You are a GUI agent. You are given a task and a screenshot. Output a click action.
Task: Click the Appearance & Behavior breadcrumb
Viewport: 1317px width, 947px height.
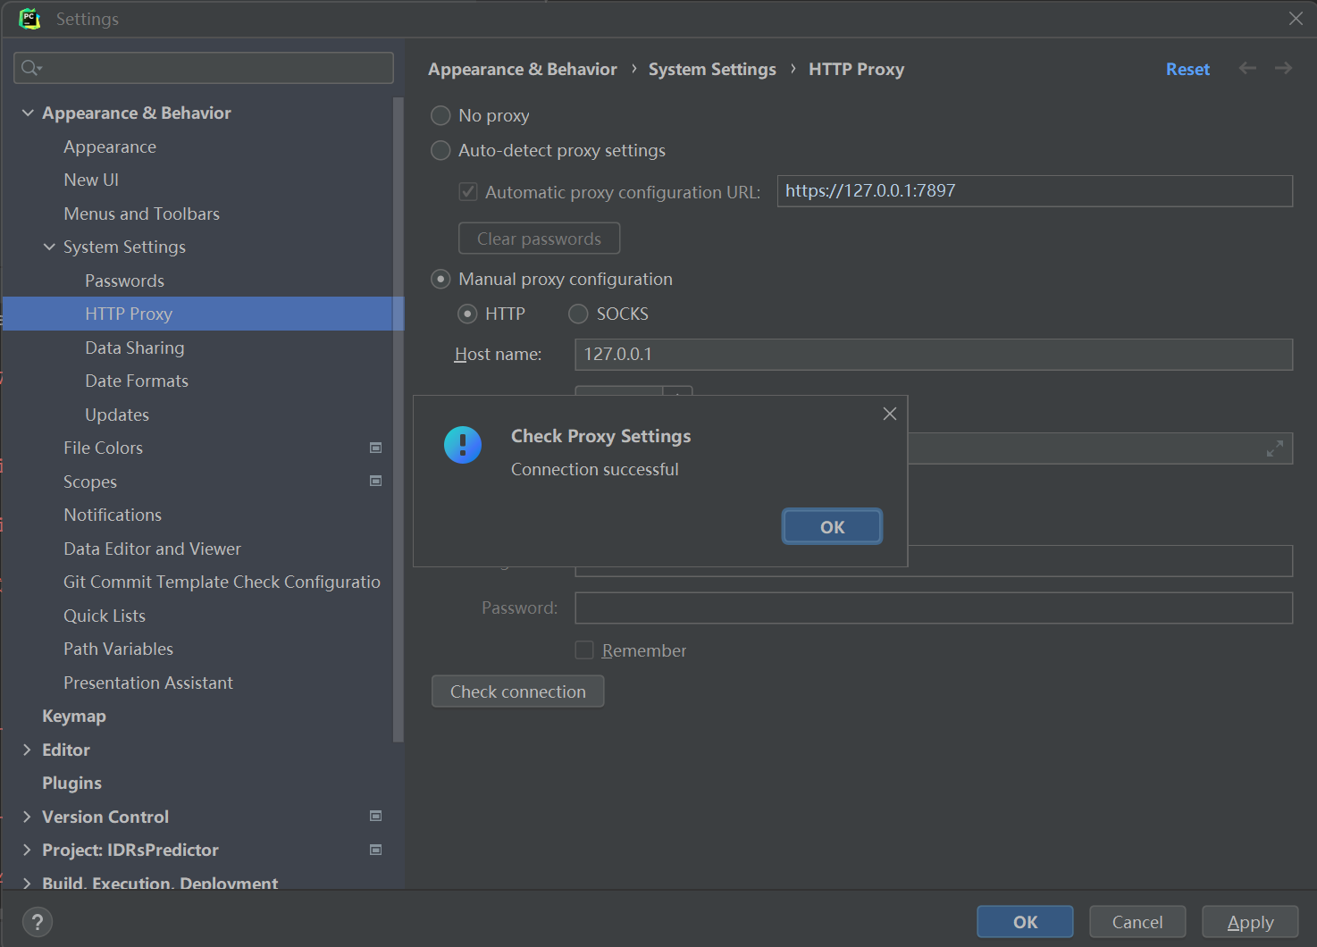click(523, 69)
